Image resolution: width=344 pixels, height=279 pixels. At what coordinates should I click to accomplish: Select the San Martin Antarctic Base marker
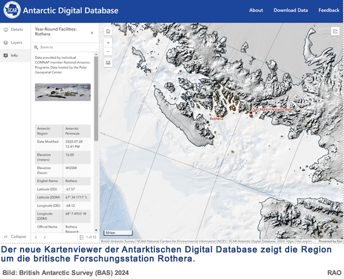tap(250, 111)
